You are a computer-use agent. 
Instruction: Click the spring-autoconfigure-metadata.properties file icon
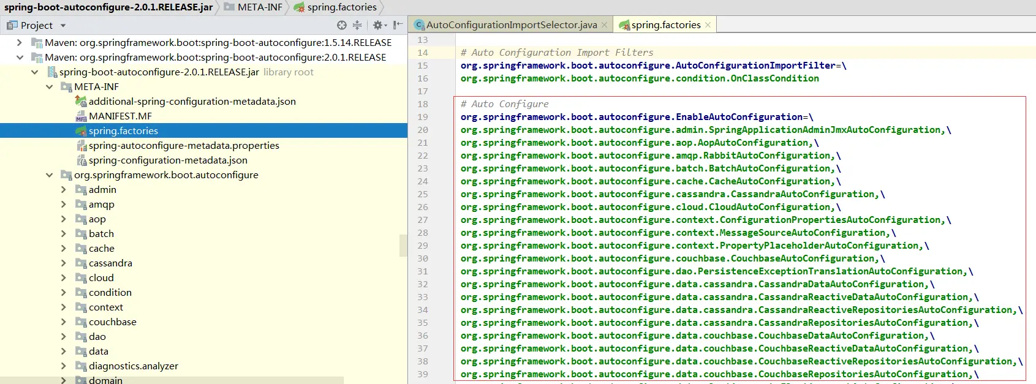[x=81, y=146]
